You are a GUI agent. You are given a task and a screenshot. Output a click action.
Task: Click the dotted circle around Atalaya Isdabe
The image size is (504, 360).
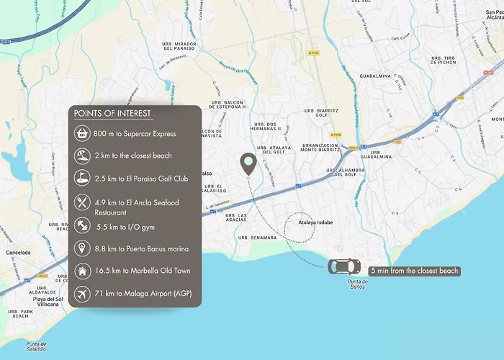[299, 228]
